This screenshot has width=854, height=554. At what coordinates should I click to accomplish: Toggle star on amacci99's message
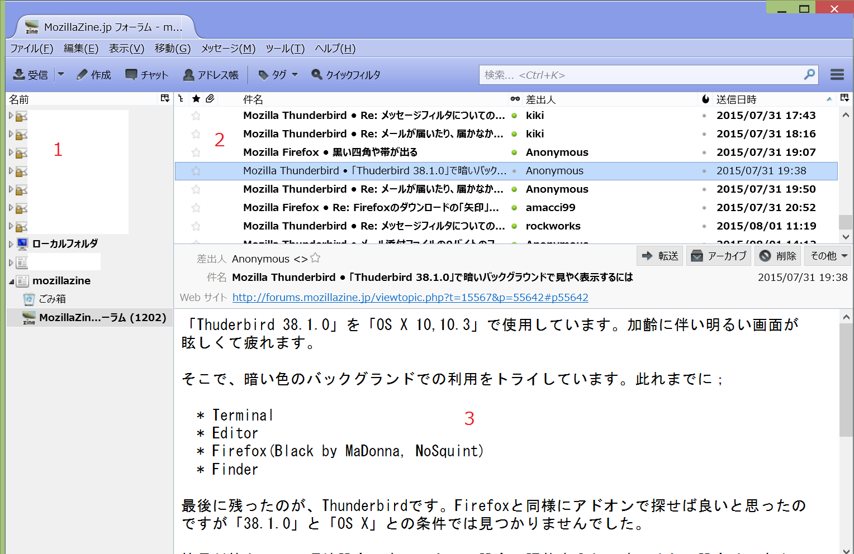(196, 208)
